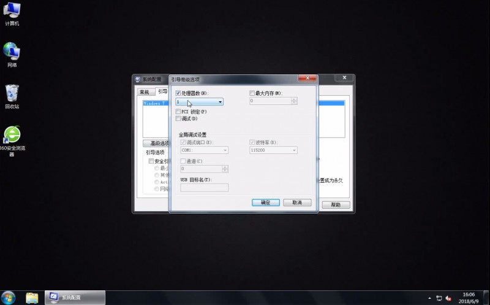Toggle the 波特率 checkbox
490x305 pixels.
point(252,142)
